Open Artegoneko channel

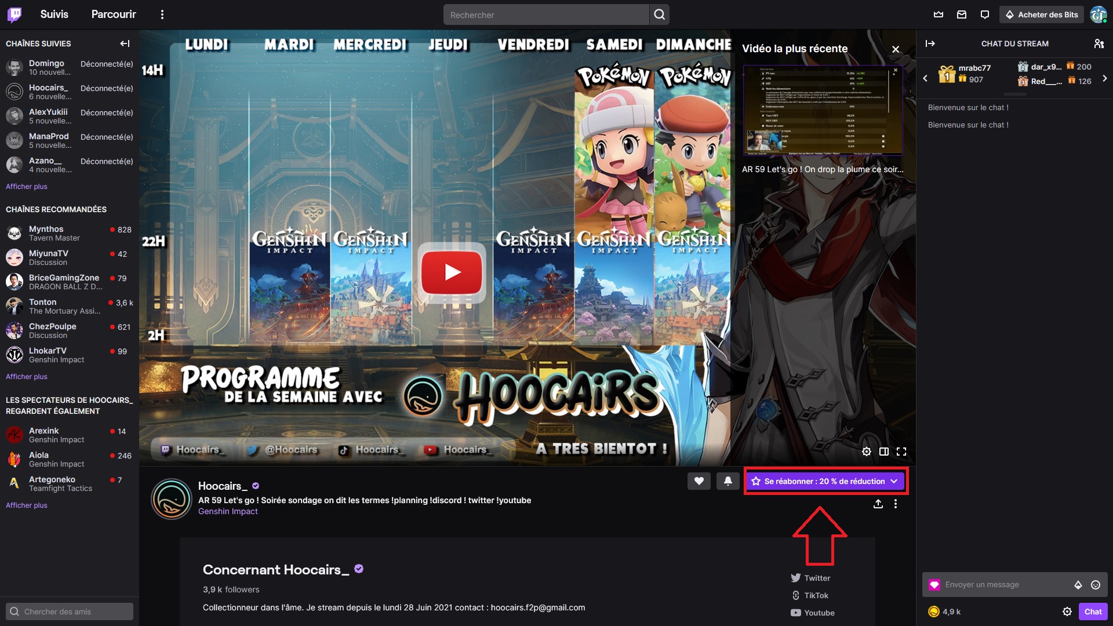pyautogui.click(x=70, y=484)
